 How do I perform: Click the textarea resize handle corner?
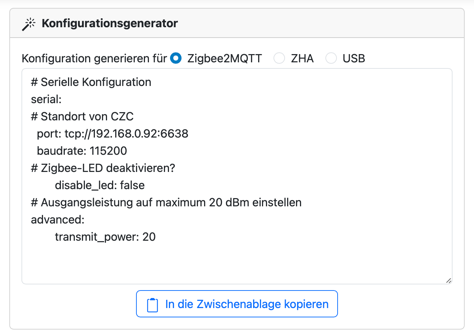[x=449, y=280]
